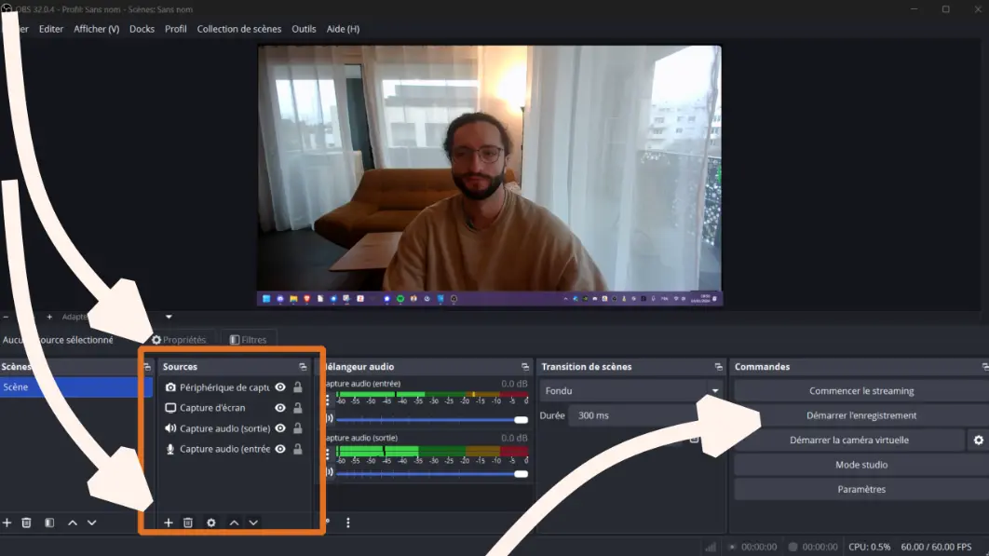Move selected source down with arrow
The height and width of the screenshot is (556, 989).
(253, 523)
